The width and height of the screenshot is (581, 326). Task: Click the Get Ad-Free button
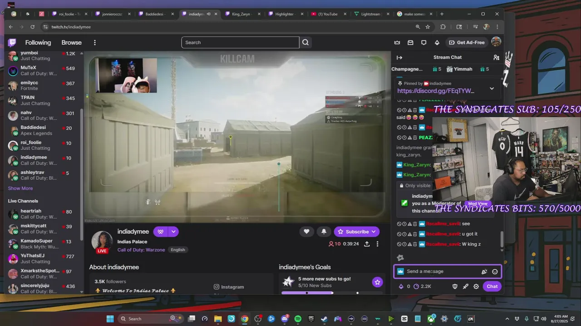click(x=467, y=43)
